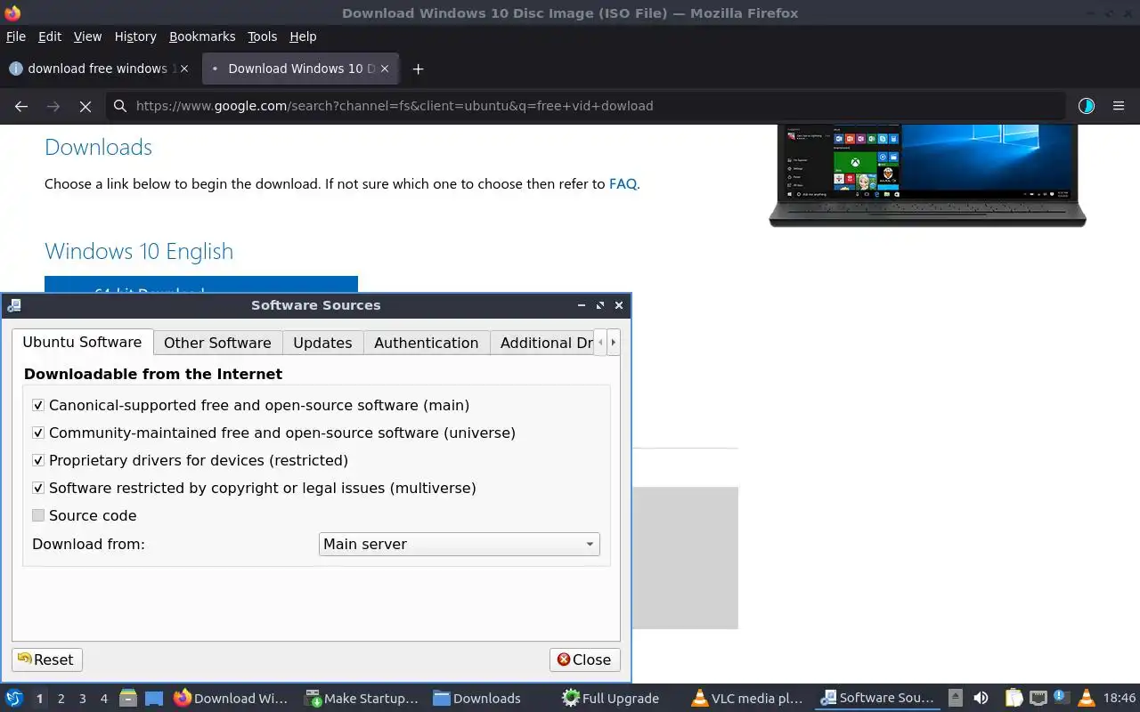1140x712 pixels.
Task: Toggle Software restricted by copyright (multiverse) checkbox
Action: point(38,488)
